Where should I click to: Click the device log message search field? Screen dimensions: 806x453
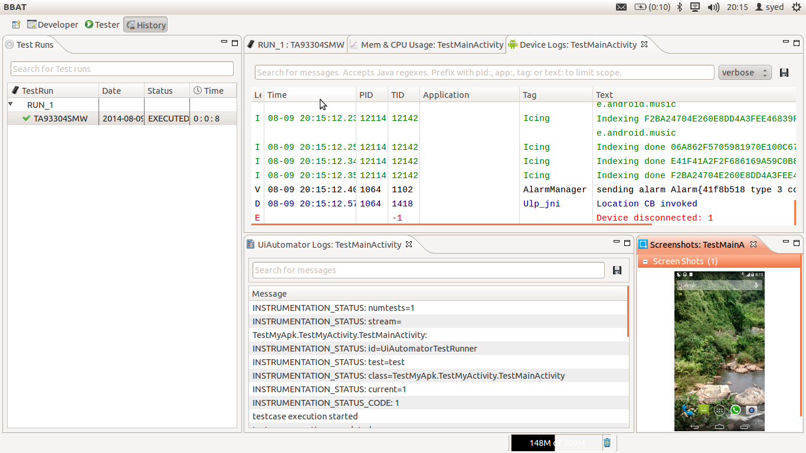click(x=484, y=73)
